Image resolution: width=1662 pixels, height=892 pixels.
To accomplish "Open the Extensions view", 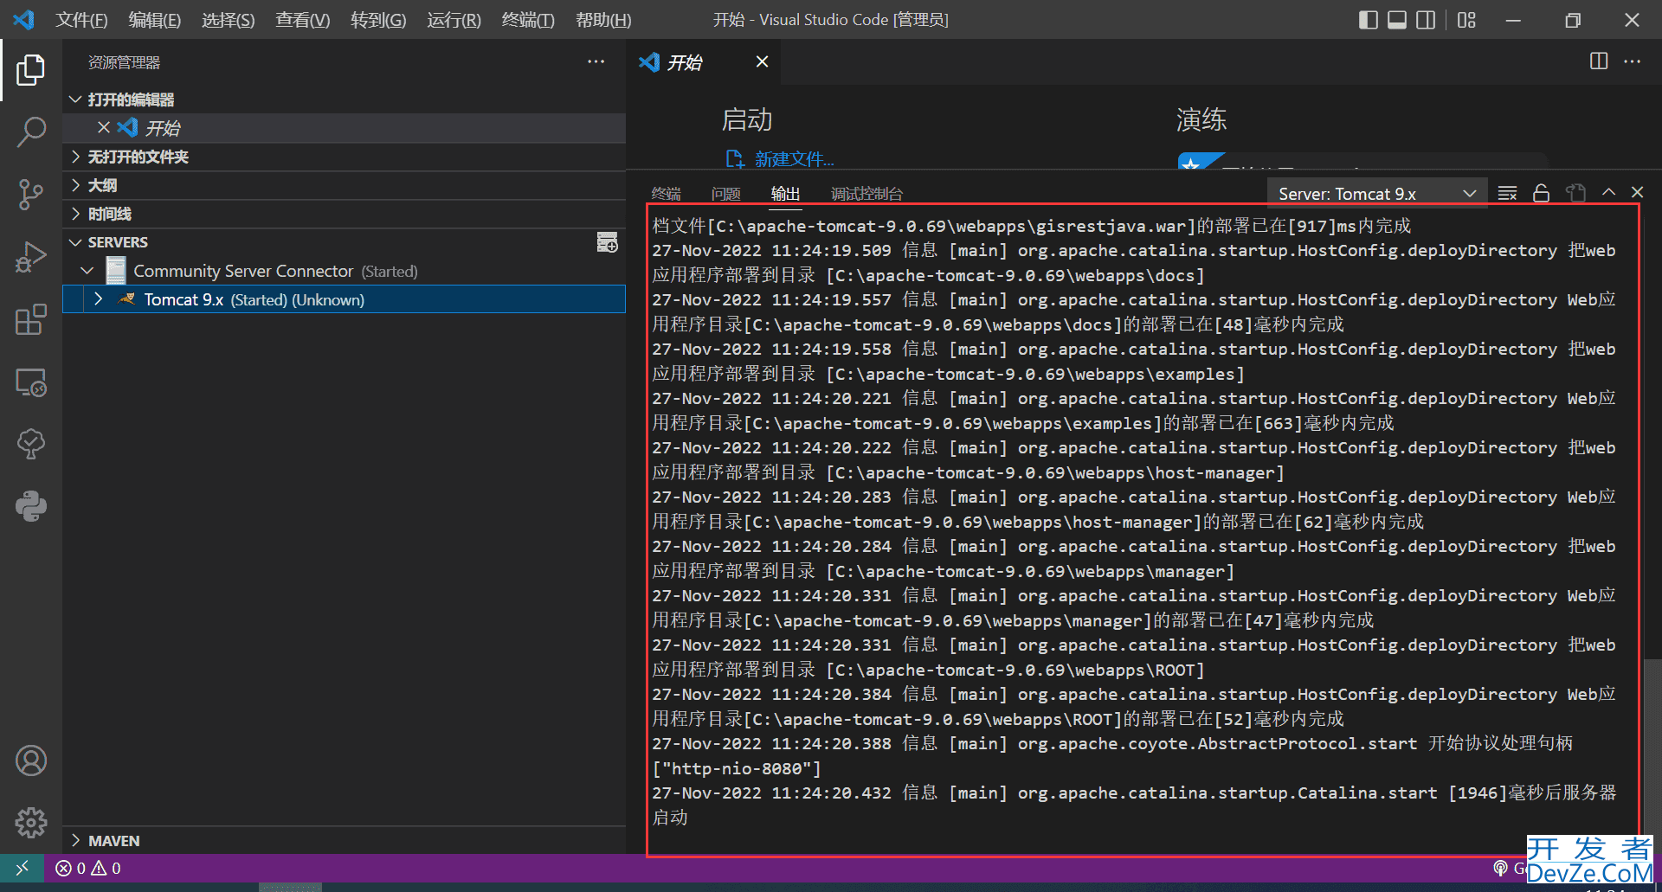I will [x=31, y=319].
